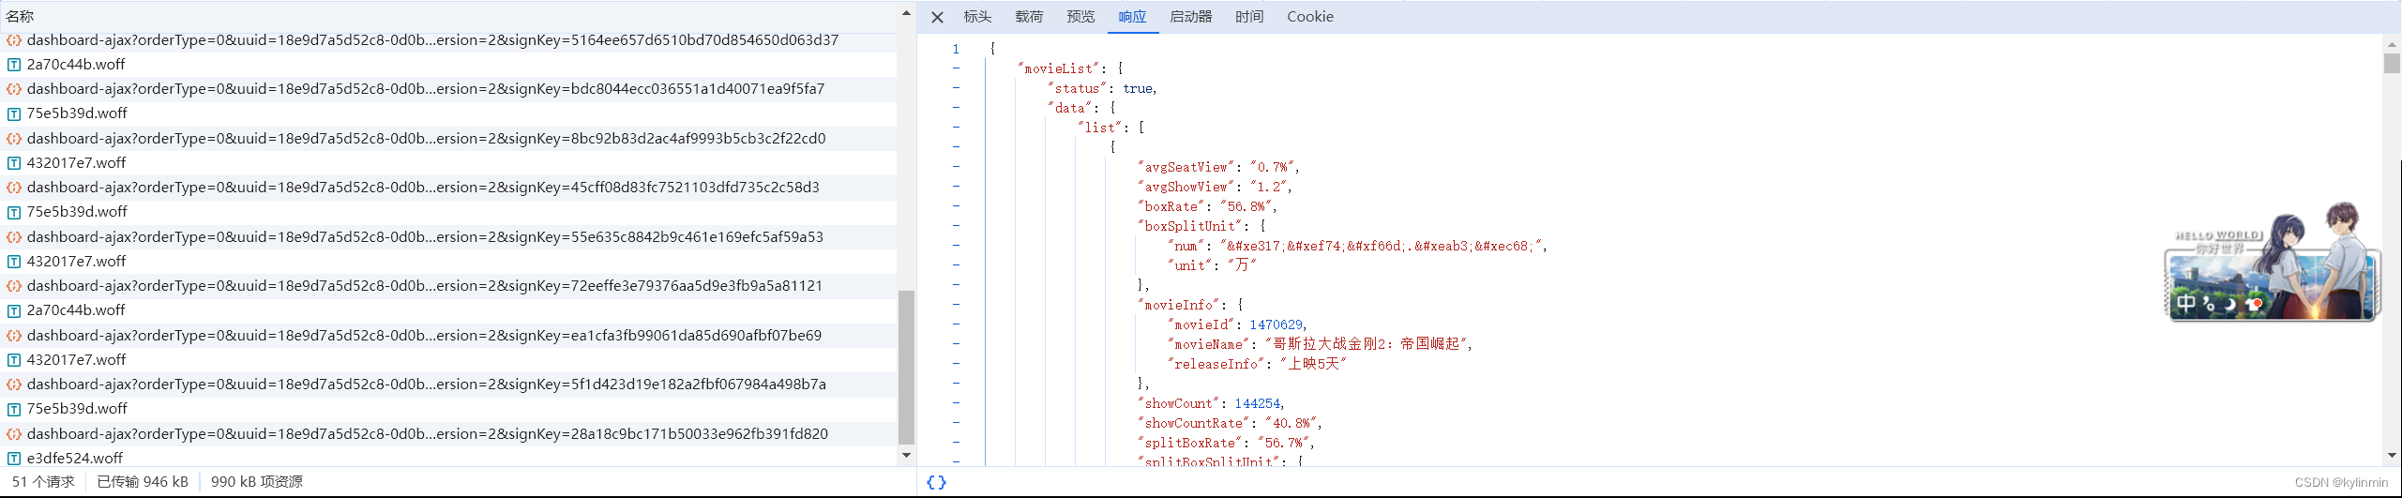
Task: Click the Hello World IME skin image
Action: click(2273, 263)
